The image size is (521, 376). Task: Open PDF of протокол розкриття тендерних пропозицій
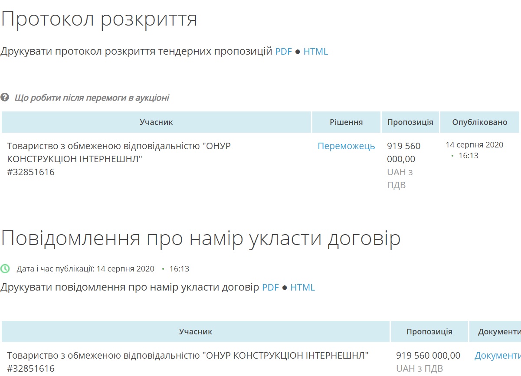tap(283, 52)
